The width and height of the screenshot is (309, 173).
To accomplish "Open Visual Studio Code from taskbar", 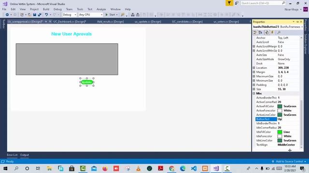I will point(194,168).
